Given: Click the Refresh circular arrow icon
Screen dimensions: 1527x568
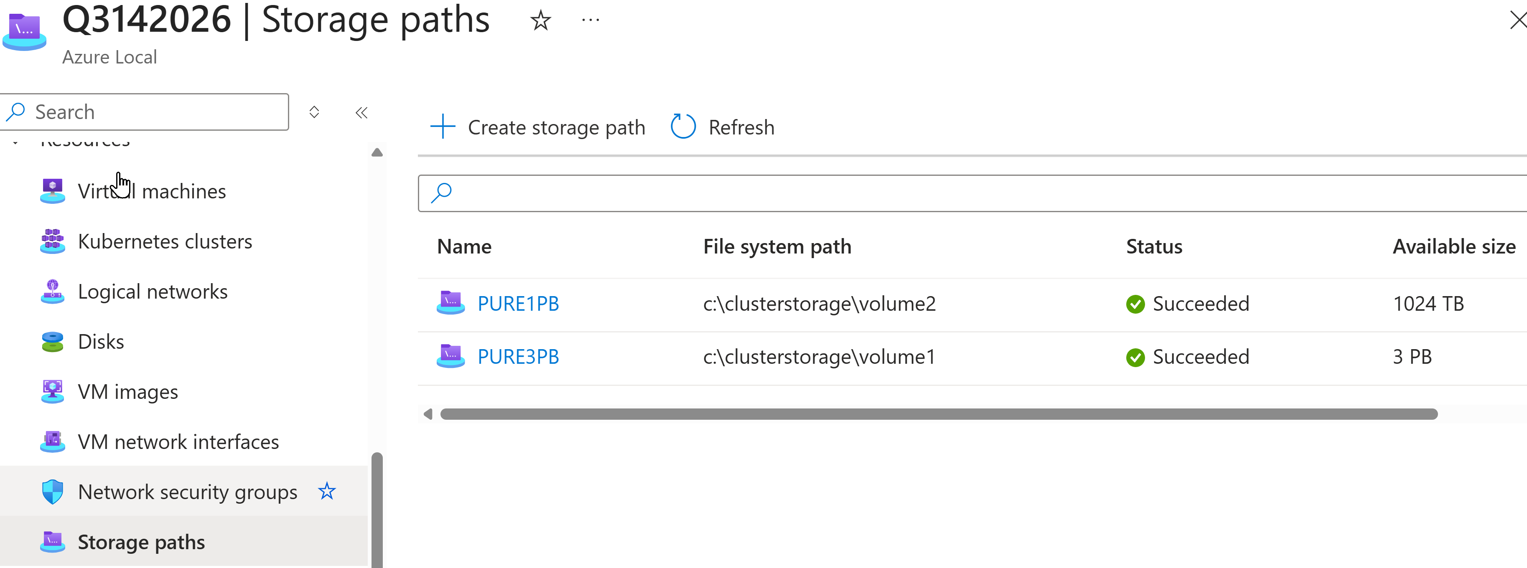Looking at the screenshot, I should click(682, 127).
